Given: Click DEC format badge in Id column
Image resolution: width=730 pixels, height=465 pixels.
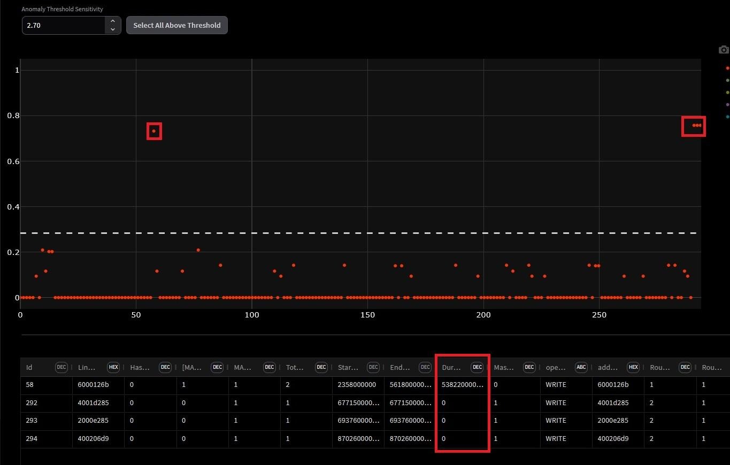Looking at the screenshot, I should click(x=62, y=367).
